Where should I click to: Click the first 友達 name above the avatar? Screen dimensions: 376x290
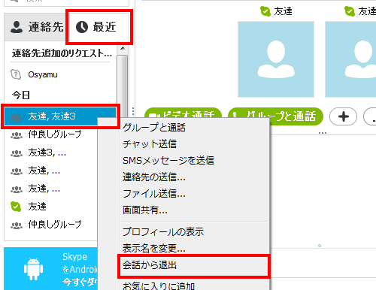point(283,11)
